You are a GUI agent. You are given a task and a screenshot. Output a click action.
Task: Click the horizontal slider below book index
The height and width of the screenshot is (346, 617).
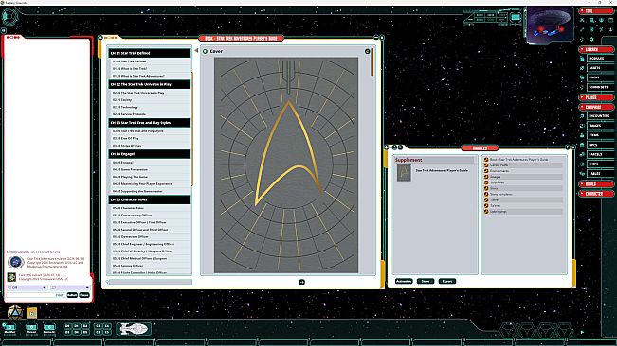click(151, 282)
